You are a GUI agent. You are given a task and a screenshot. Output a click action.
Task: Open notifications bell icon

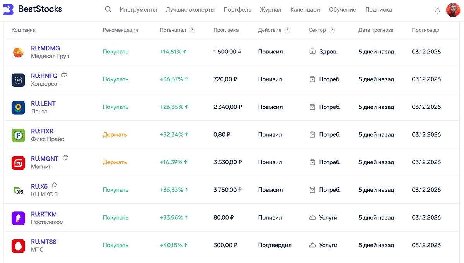pyautogui.click(x=437, y=10)
